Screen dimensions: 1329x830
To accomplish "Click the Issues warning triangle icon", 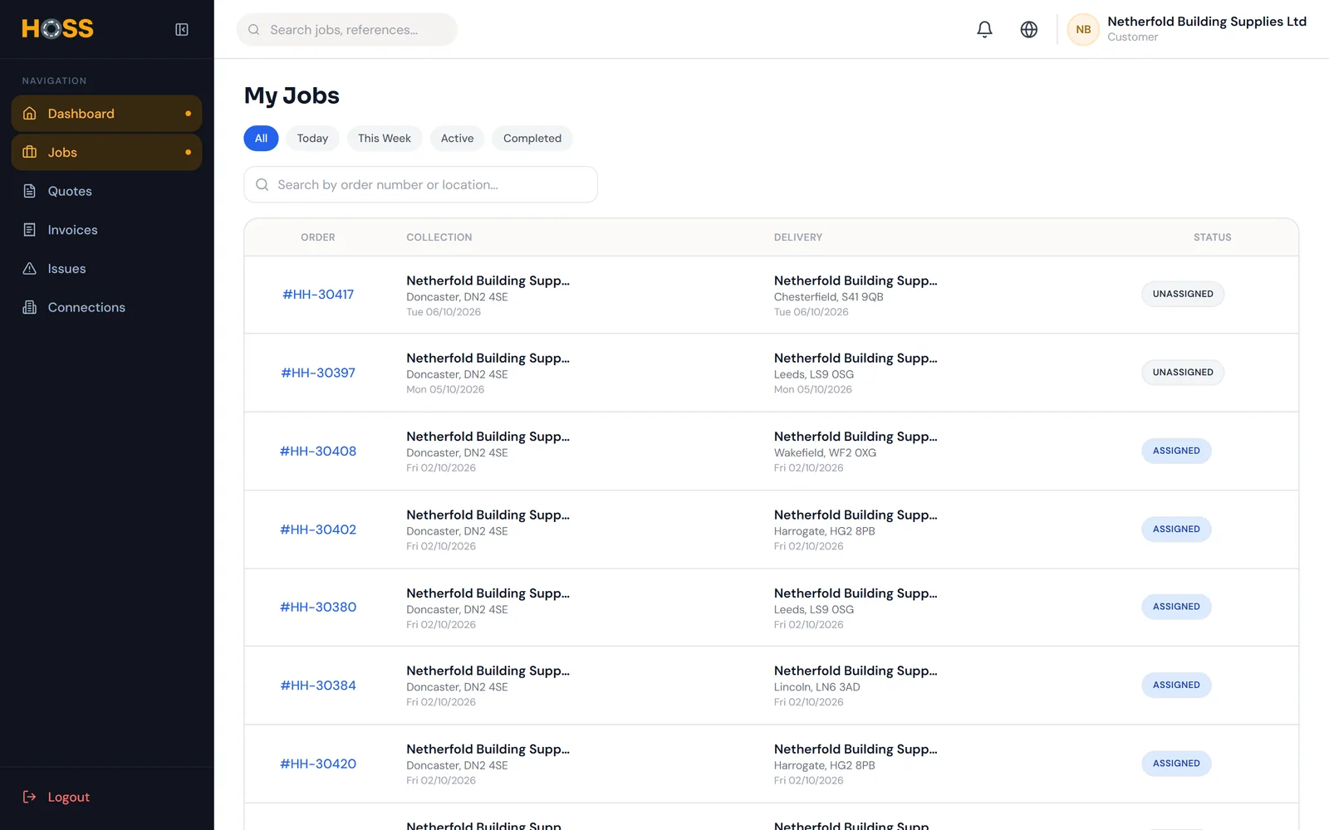I will pyautogui.click(x=30, y=269).
